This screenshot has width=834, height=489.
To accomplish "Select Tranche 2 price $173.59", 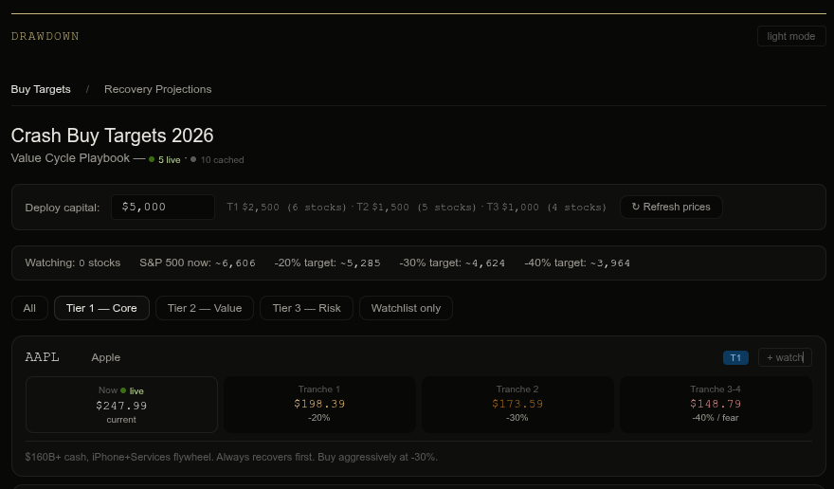I will [x=517, y=404].
